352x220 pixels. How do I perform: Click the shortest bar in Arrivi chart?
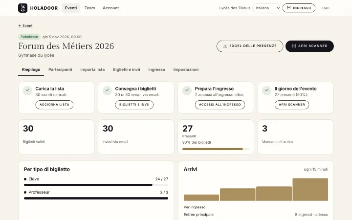[x=201, y=198]
